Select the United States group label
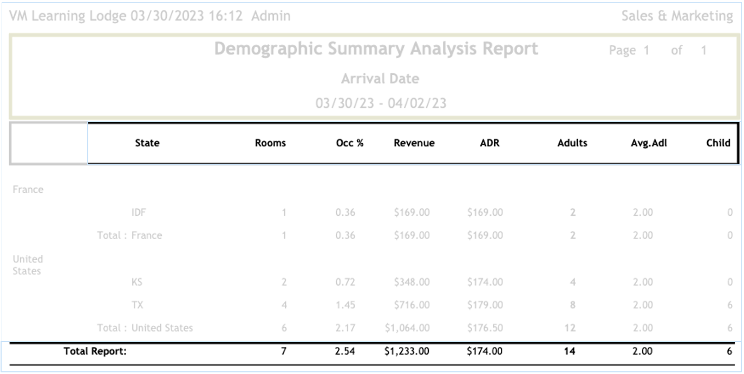The height and width of the screenshot is (374, 744). [x=28, y=265]
